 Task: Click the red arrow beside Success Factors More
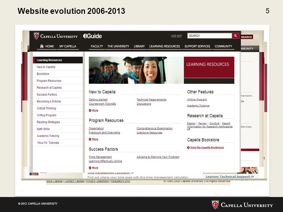click(x=90, y=168)
